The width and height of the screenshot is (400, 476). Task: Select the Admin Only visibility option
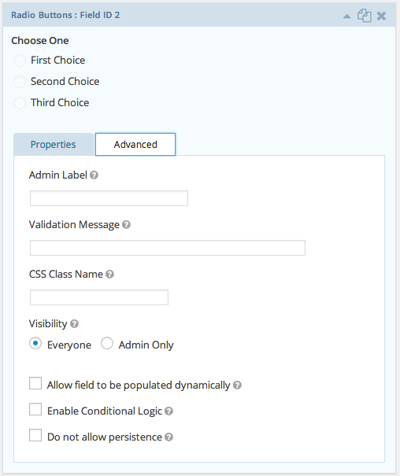point(107,343)
